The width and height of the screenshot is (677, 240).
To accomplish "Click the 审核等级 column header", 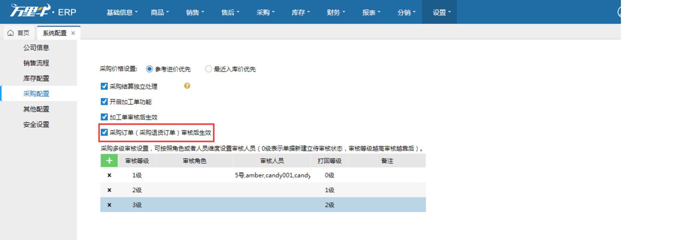I will coord(137,161).
